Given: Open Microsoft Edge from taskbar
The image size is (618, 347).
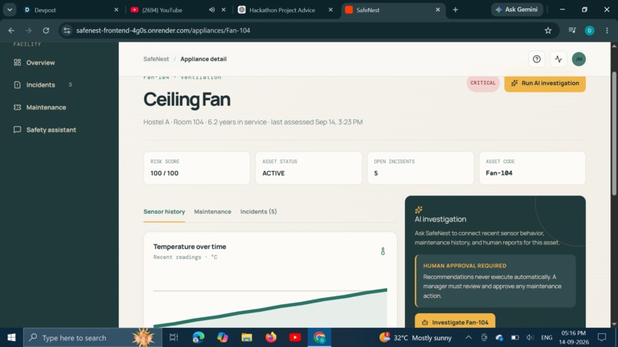Looking at the screenshot, I should pos(199,338).
